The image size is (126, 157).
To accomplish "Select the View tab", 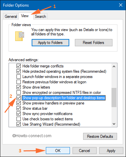I will [x=25, y=16].
